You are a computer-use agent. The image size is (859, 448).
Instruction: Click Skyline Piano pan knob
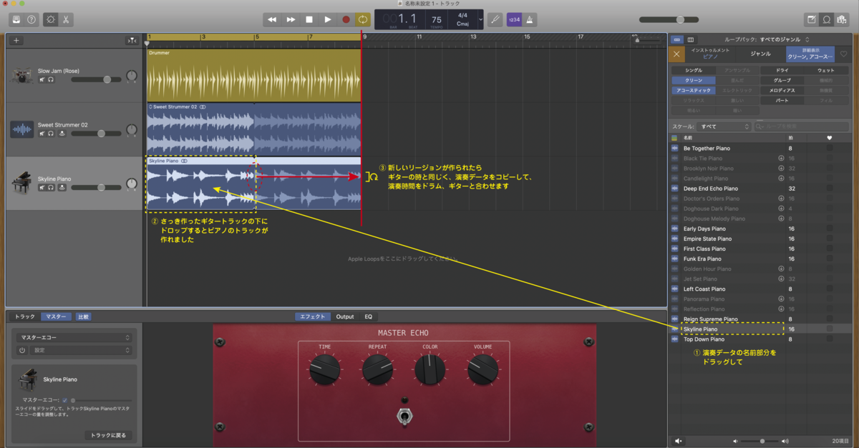click(132, 184)
